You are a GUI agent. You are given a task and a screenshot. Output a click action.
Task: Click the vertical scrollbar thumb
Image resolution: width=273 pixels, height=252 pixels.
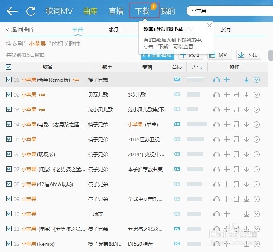(271, 55)
